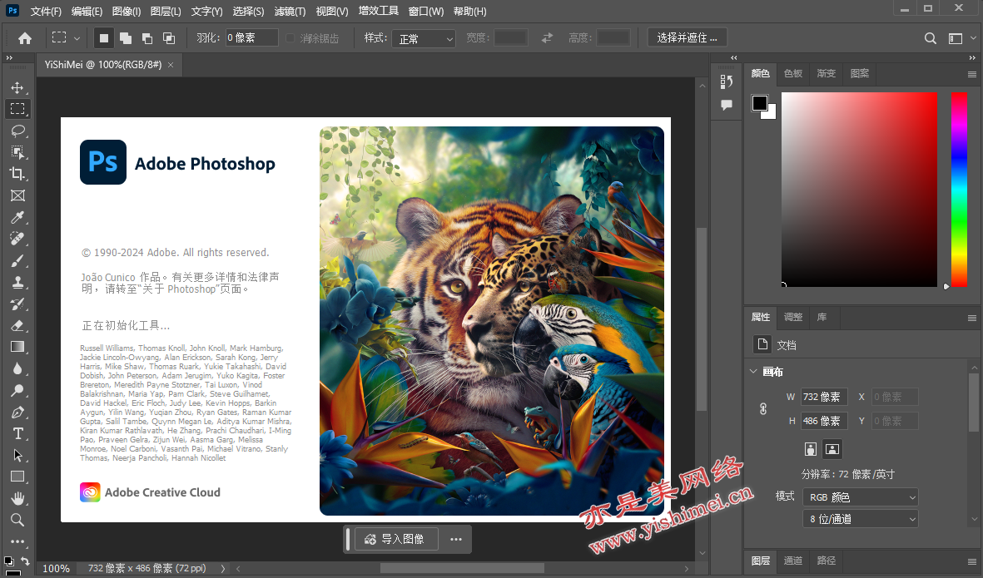Select the History Brush tool
The width and height of the screenshot is (983, 578).
pyautogui.click(x=17, y=304)
